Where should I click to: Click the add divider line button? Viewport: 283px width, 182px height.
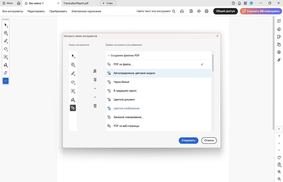[x=95, y=80]
